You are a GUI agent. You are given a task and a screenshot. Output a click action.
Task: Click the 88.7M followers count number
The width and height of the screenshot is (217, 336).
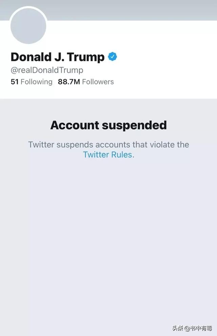point(69,82)
